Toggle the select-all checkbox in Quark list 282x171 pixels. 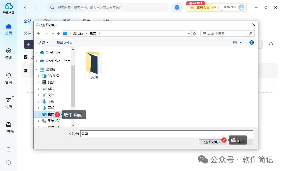26,57
